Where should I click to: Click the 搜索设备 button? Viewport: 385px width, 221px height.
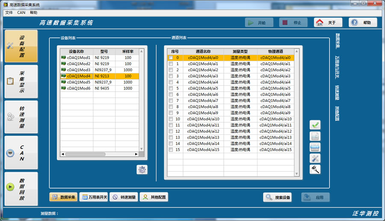coord(277,197)
